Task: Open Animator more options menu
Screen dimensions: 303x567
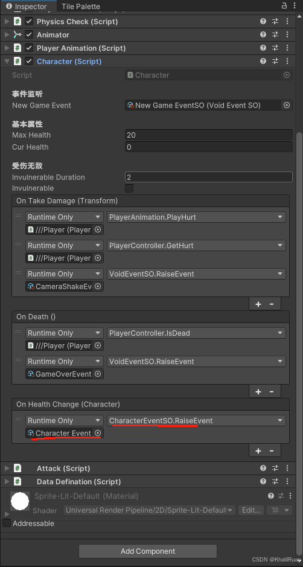Action: pyautogui.click(x=287, y=34)
